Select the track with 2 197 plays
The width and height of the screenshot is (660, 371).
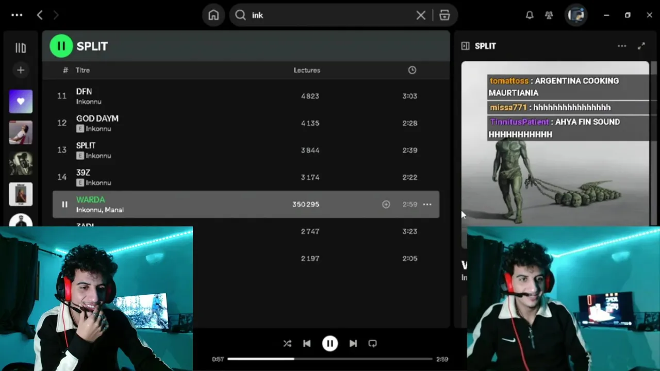(246, 259)
